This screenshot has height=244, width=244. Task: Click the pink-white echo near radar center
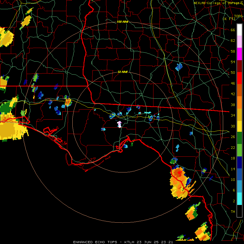click(x=119, y=124)
